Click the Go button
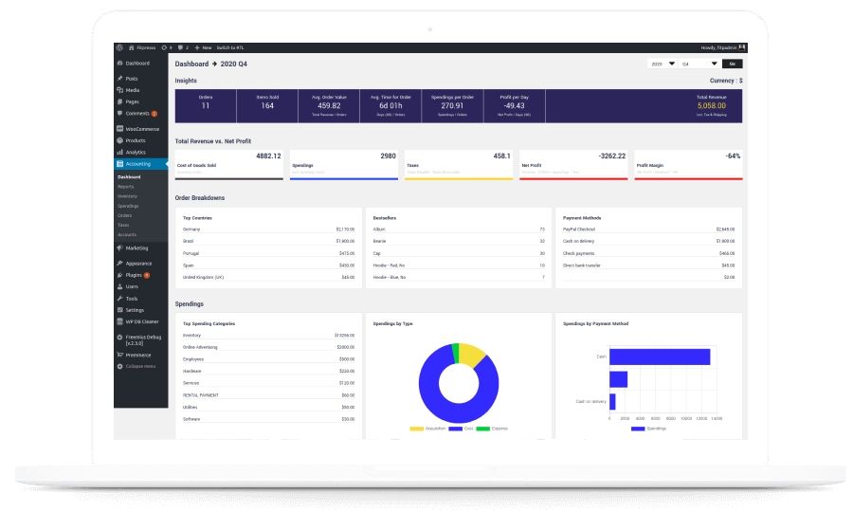Viewport: 853px width, 512px height. pyautogui.click(x=733, y=64)
